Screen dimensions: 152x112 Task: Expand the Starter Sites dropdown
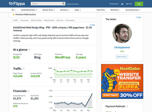(49, 10)
